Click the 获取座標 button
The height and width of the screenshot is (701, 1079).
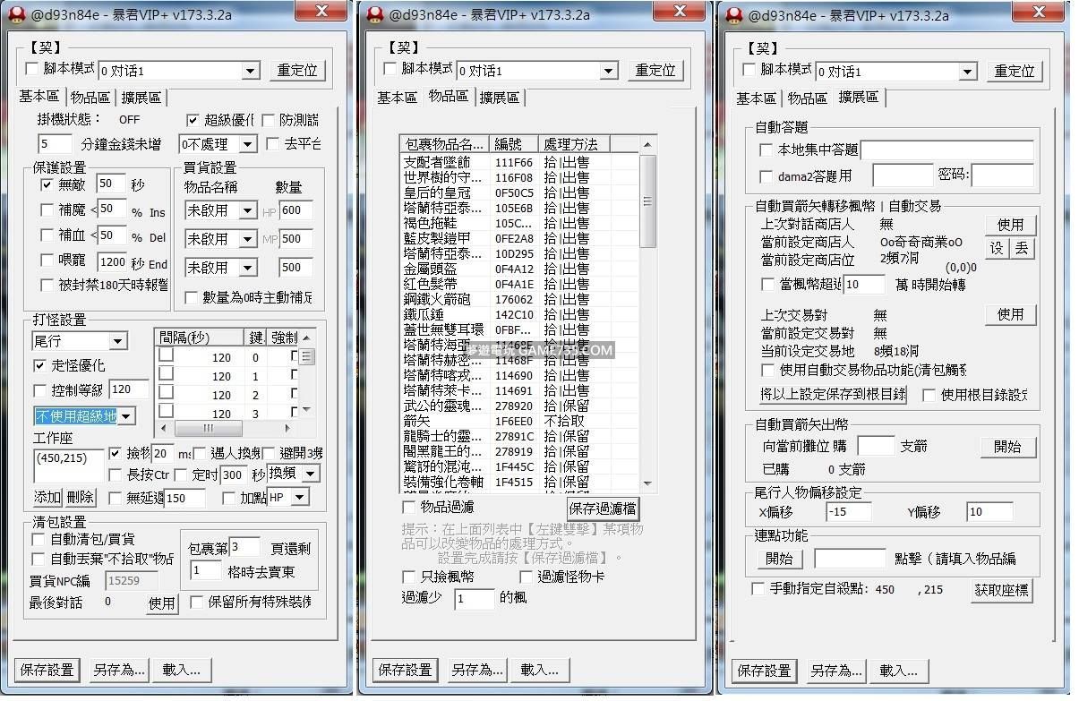pyautogui.click(x=1001, y=590)
